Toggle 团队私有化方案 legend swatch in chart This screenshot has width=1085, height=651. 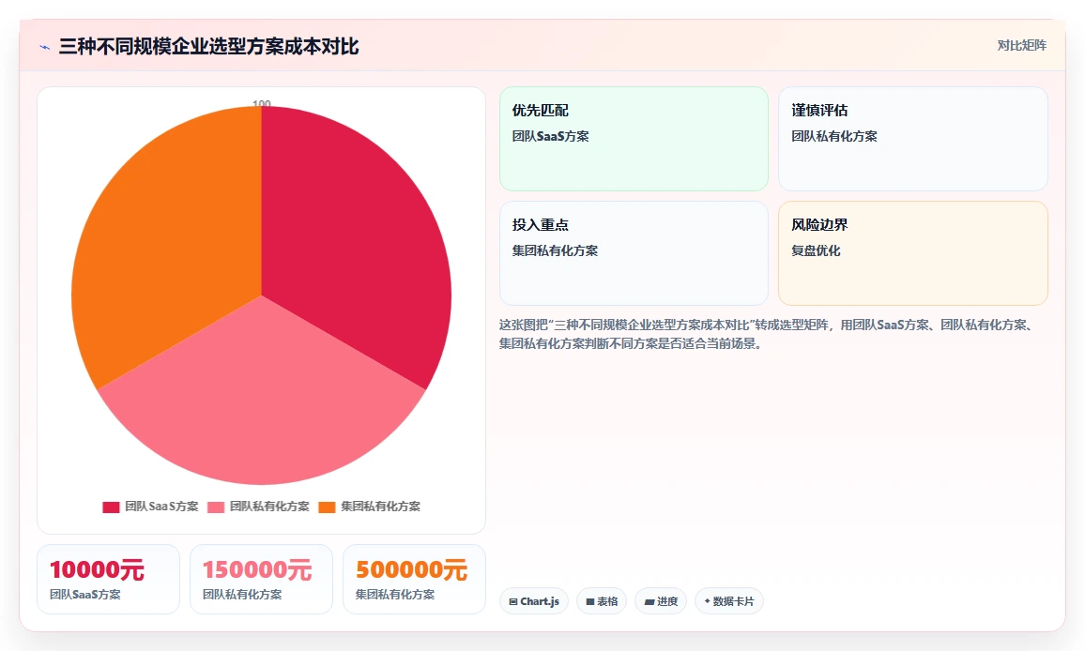216,507
